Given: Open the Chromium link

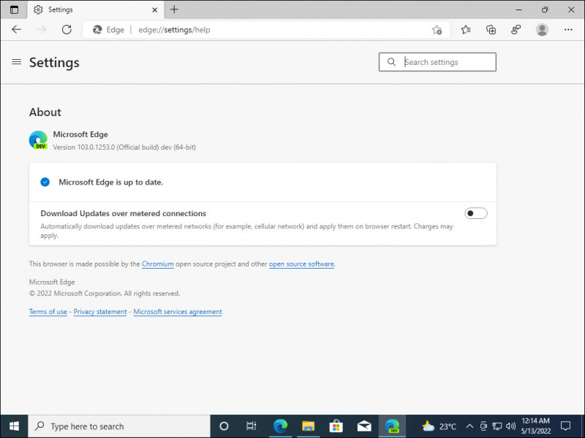Looking at the screenshot, I should 157,264.
